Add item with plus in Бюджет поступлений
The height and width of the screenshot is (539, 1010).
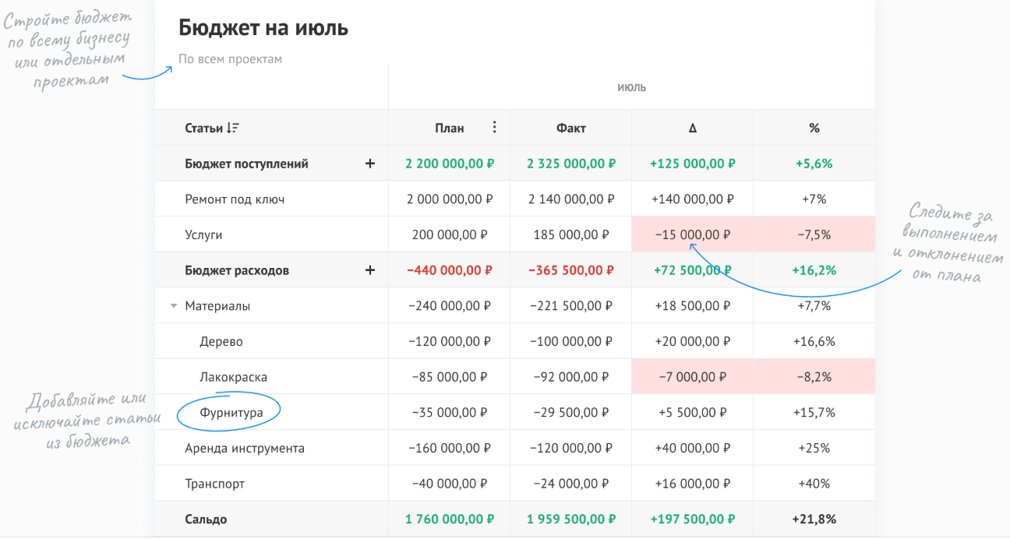click(370, 164)
